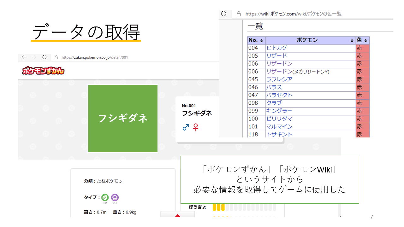This screenshot has height=227, width=404.
Task: Select the 高さ：0.7m value
Action: point(95,212)
